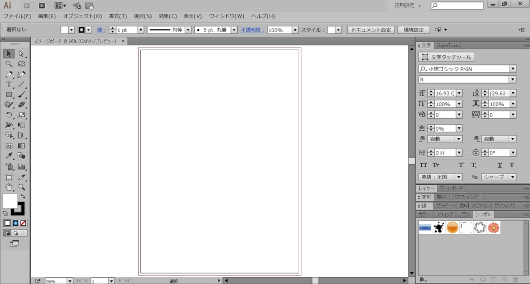This screenshot has width=530, height=284.
Task: Choose the Hand tool
Action: click(x=9, y=187)
